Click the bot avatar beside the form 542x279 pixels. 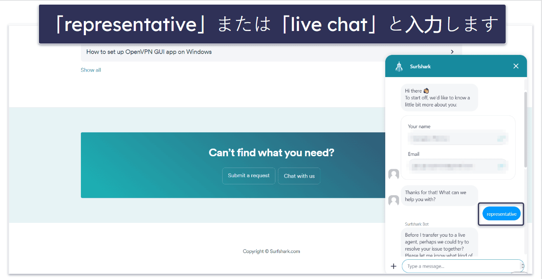coord(394,174)
